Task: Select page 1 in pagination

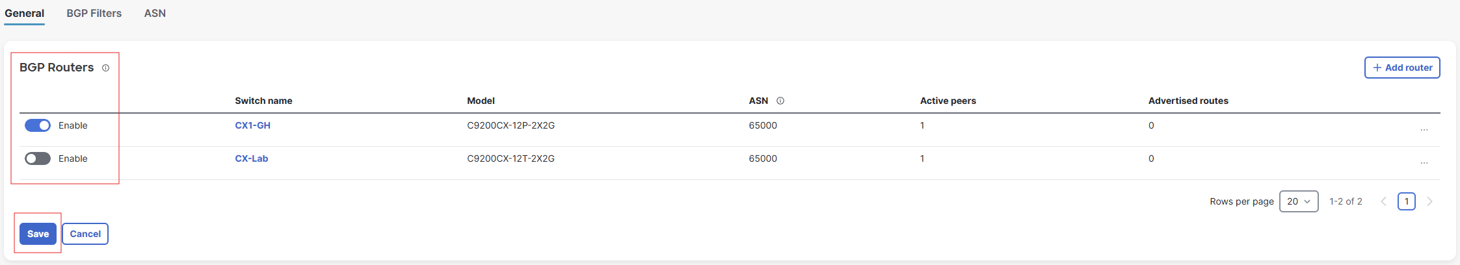Action: (1407, 201)
